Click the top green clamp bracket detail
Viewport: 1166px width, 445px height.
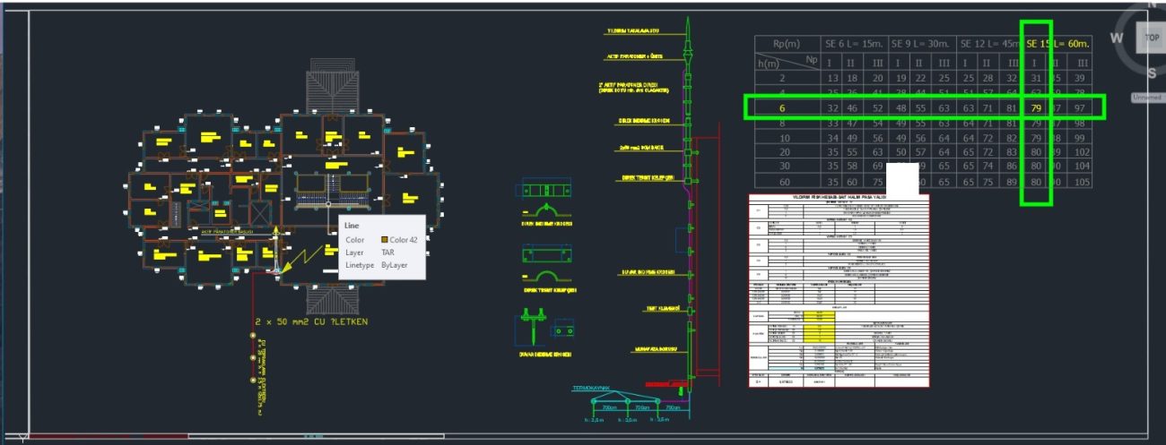[x=546, y=192]
